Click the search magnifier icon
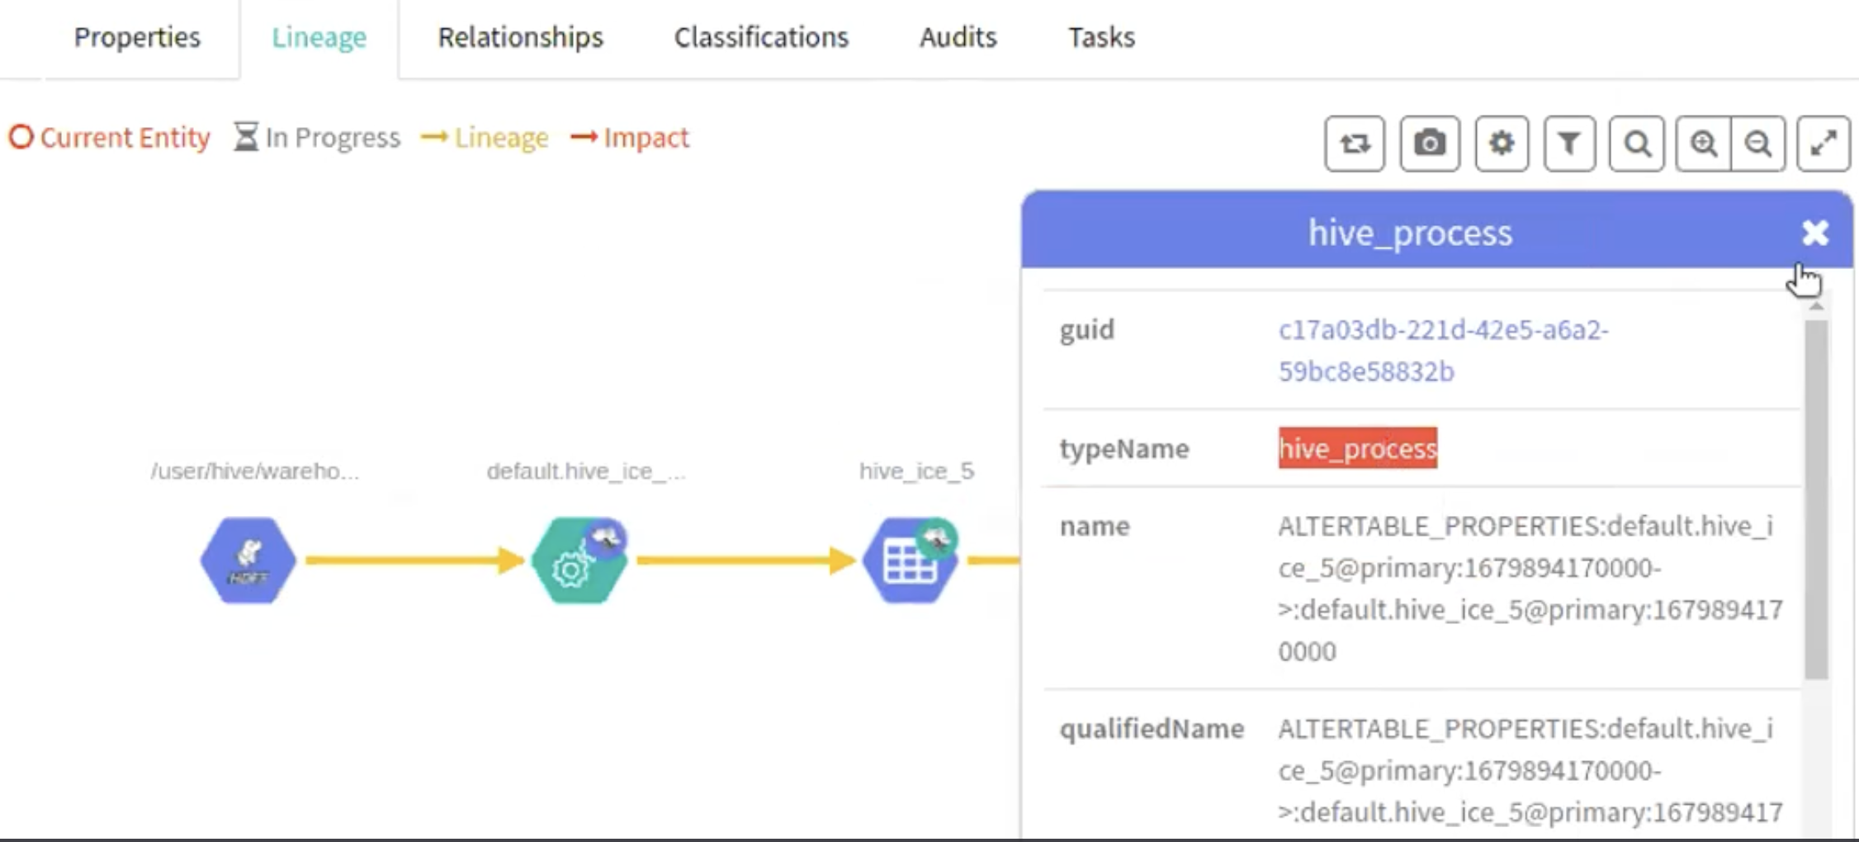 (x=1637, y=144)
